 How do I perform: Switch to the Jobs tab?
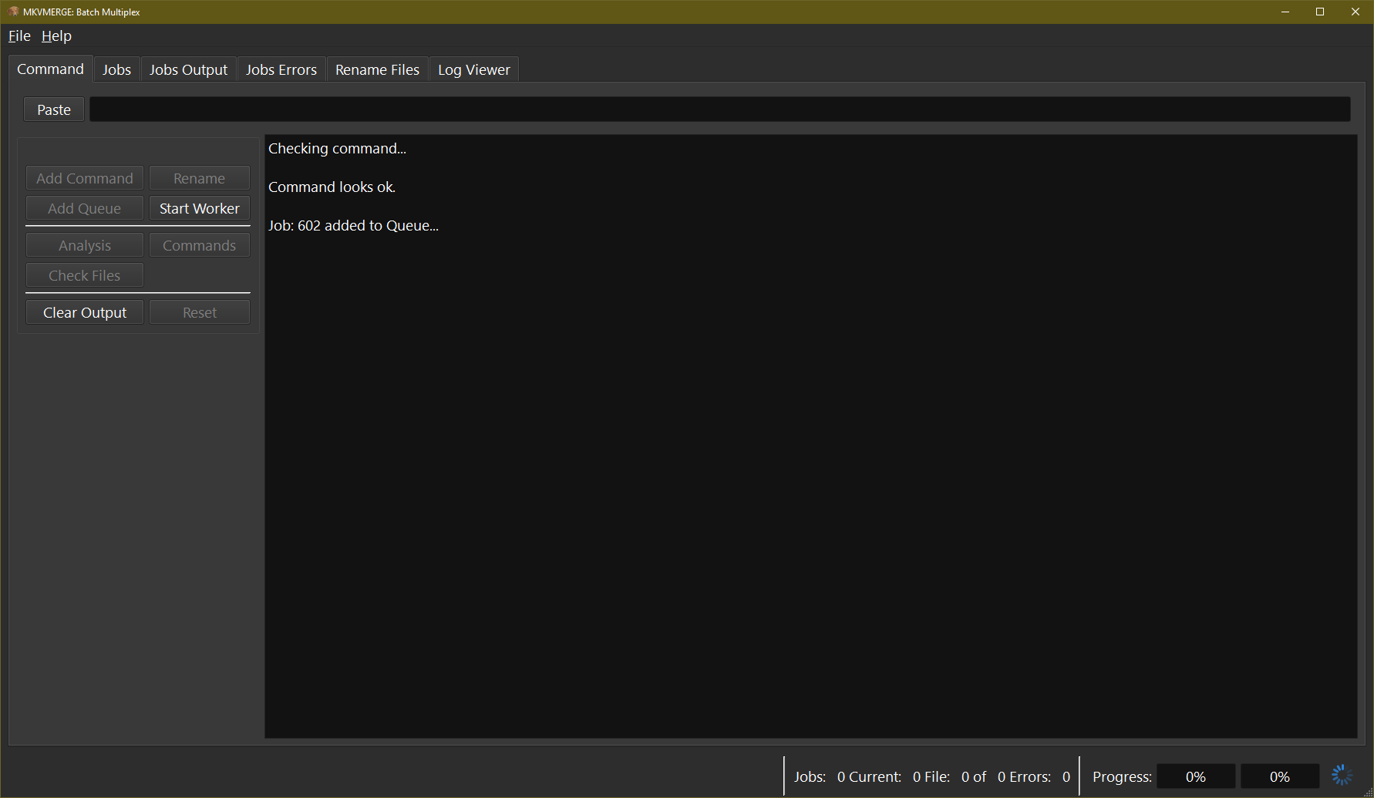click(x=117, y=69)
